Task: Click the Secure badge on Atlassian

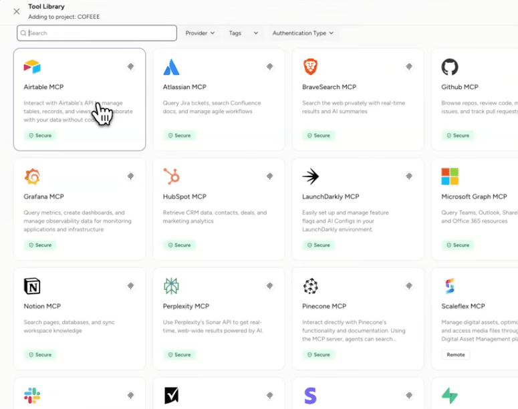Action: [x=179, y=136]
